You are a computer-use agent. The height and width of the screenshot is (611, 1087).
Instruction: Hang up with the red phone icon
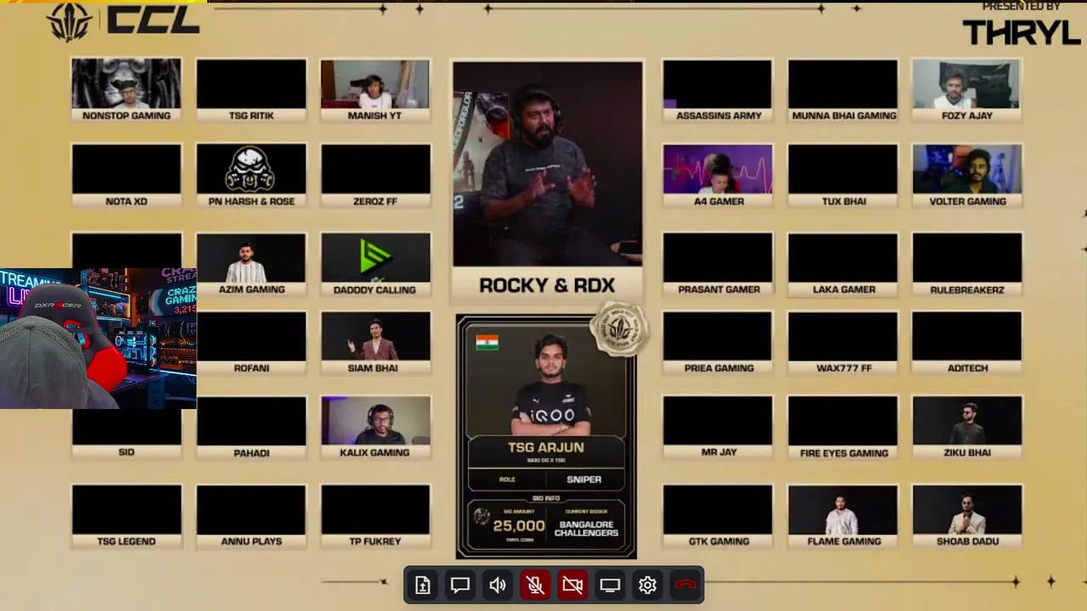pyautogui.click(x=685, y=585)
